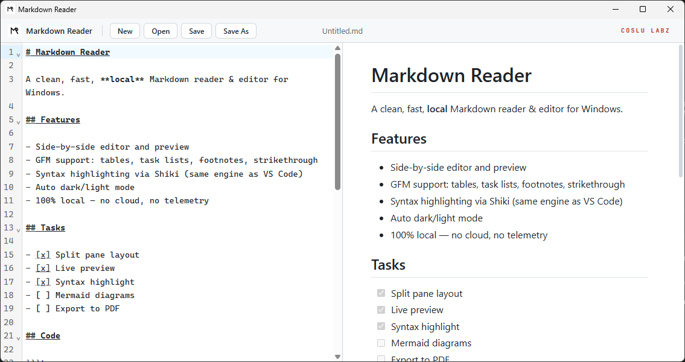Click preview bullet '100% local — no cloud'
The width and height of the screenshot is (685, 362).
click(469, 235)
